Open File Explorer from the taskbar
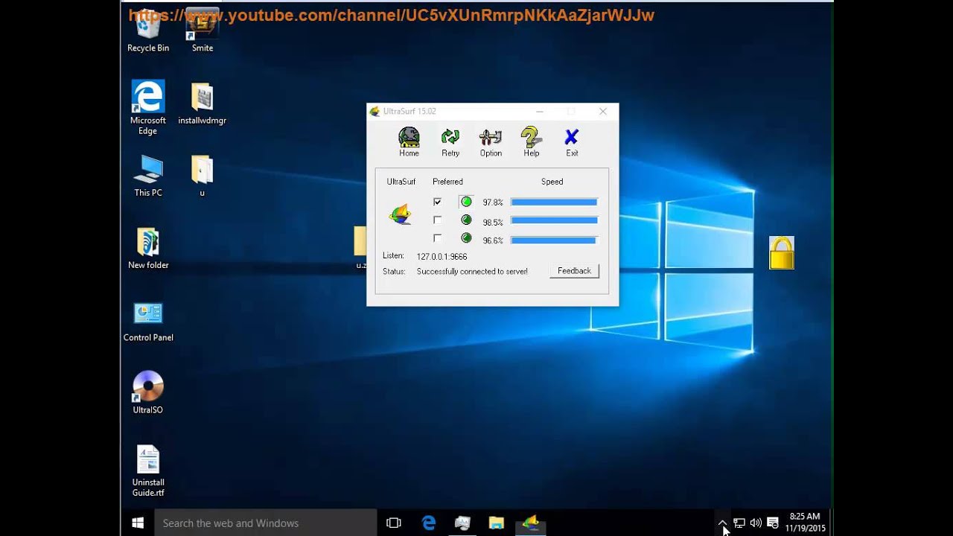Viewport: 953px width, 536px height. click(497, 523)
